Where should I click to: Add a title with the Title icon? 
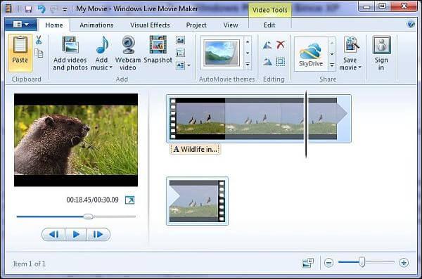181,40
